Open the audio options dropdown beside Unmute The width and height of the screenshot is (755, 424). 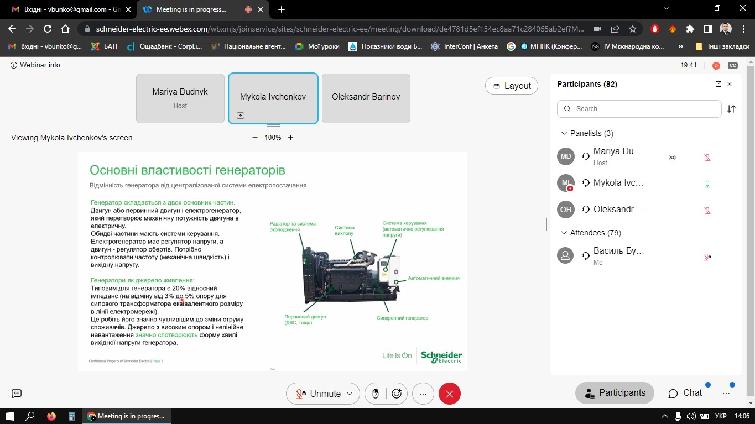pyautogui.click(x=350, y=394)
